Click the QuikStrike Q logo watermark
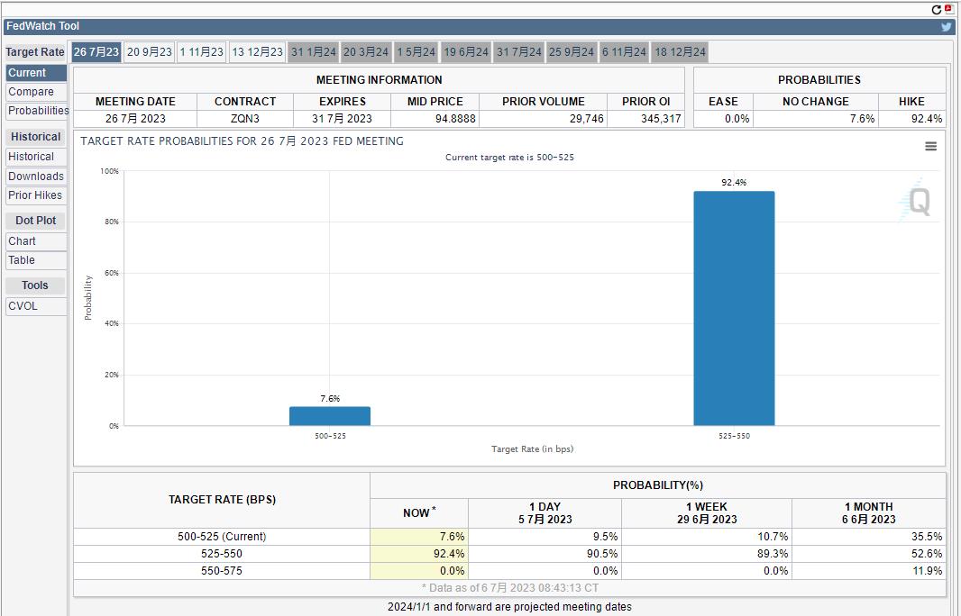The image size is (961, 616). [x=916, y=201]
